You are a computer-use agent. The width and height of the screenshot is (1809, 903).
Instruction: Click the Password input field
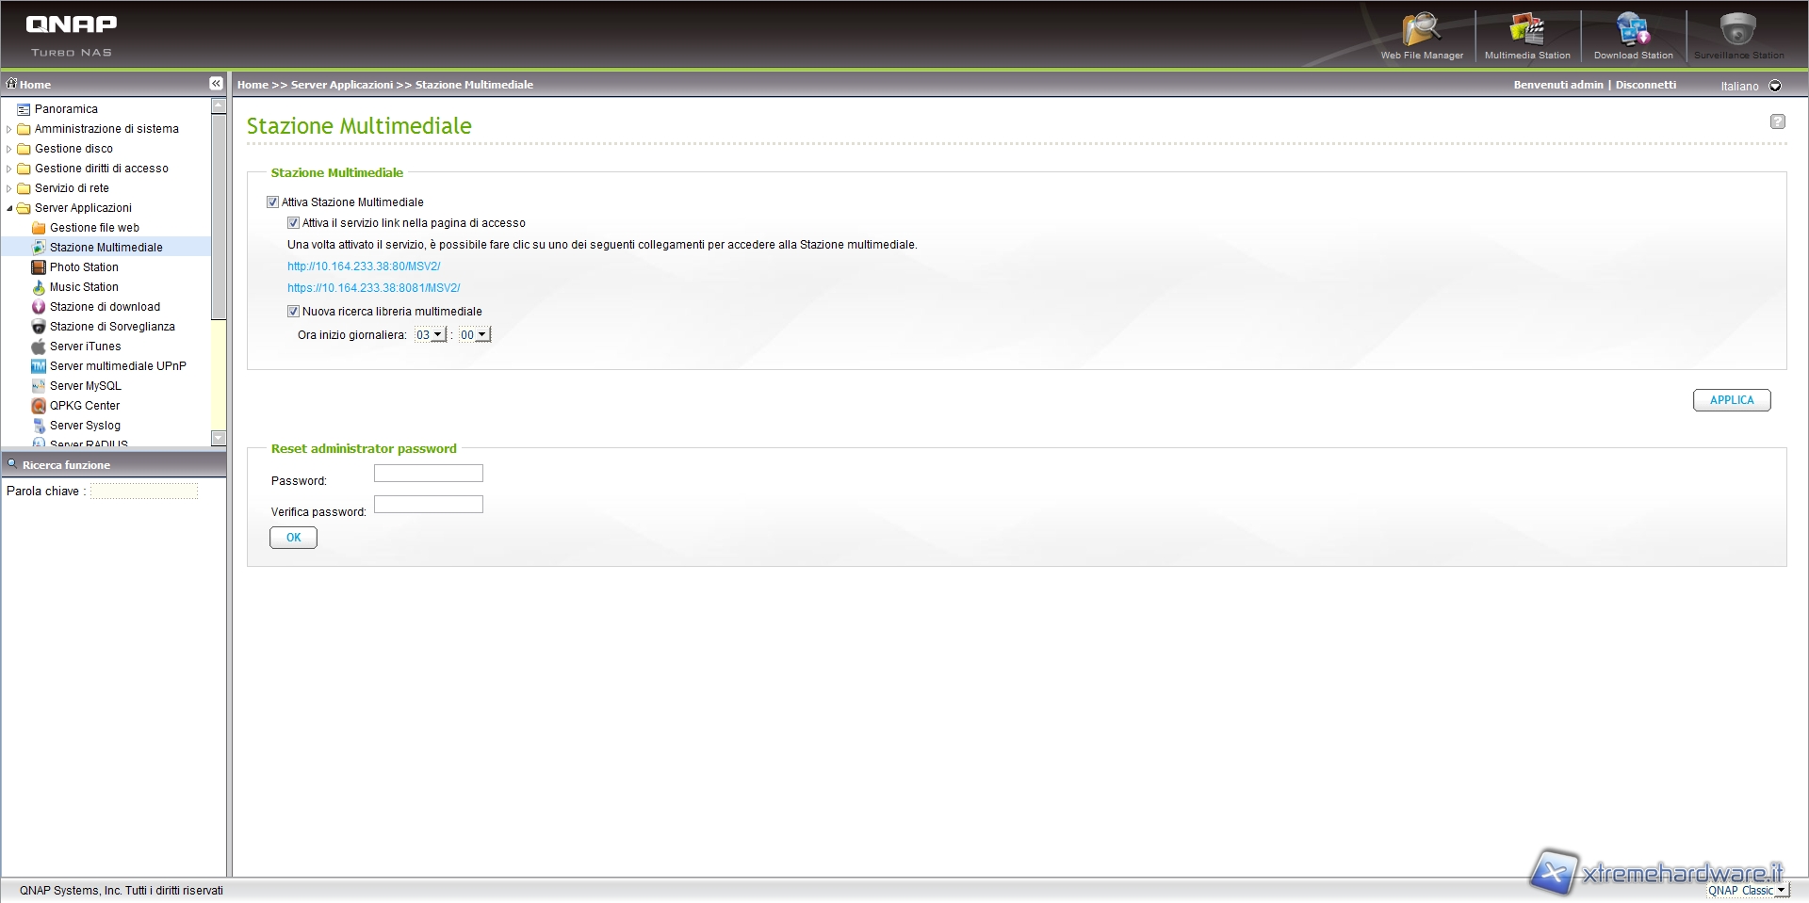(x=428, y=474)
